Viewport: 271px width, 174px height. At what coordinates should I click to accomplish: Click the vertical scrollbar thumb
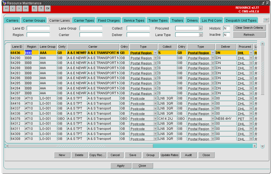click(x=262, y=70)
